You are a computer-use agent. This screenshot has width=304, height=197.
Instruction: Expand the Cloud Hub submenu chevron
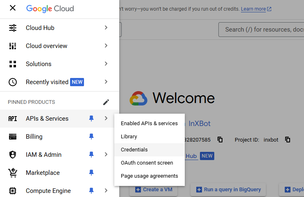pyautogui.click(x=106, y=28)
